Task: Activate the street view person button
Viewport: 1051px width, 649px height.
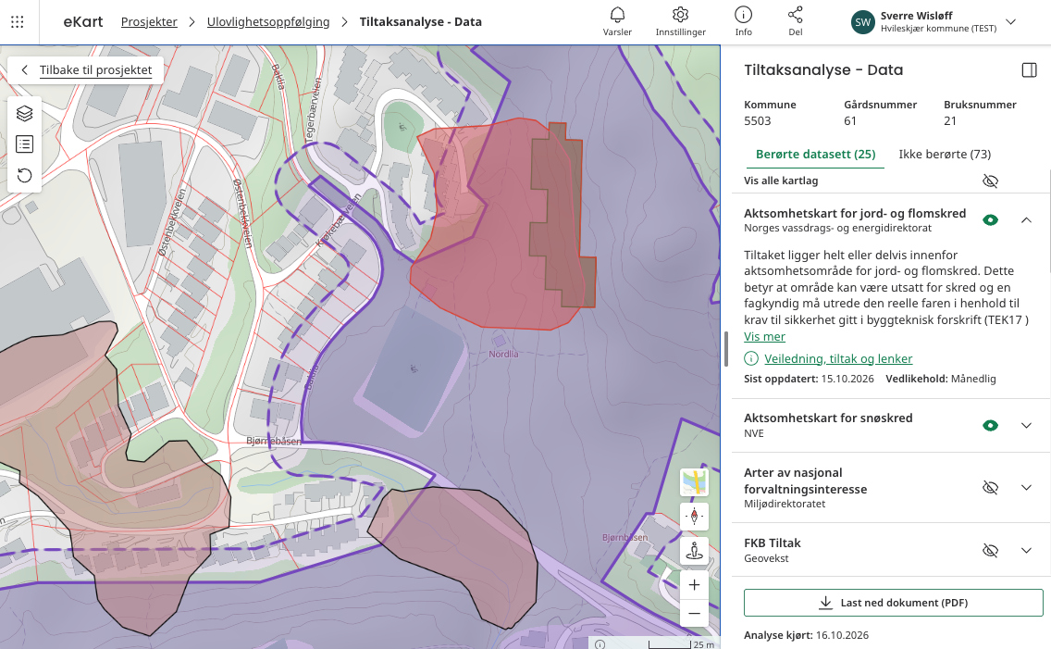Action: [x=695, y=551]
